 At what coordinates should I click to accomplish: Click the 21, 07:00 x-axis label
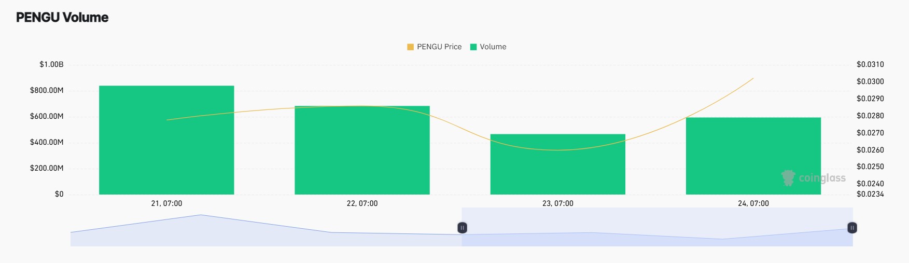pyautogui.click(x=166, y=203)
